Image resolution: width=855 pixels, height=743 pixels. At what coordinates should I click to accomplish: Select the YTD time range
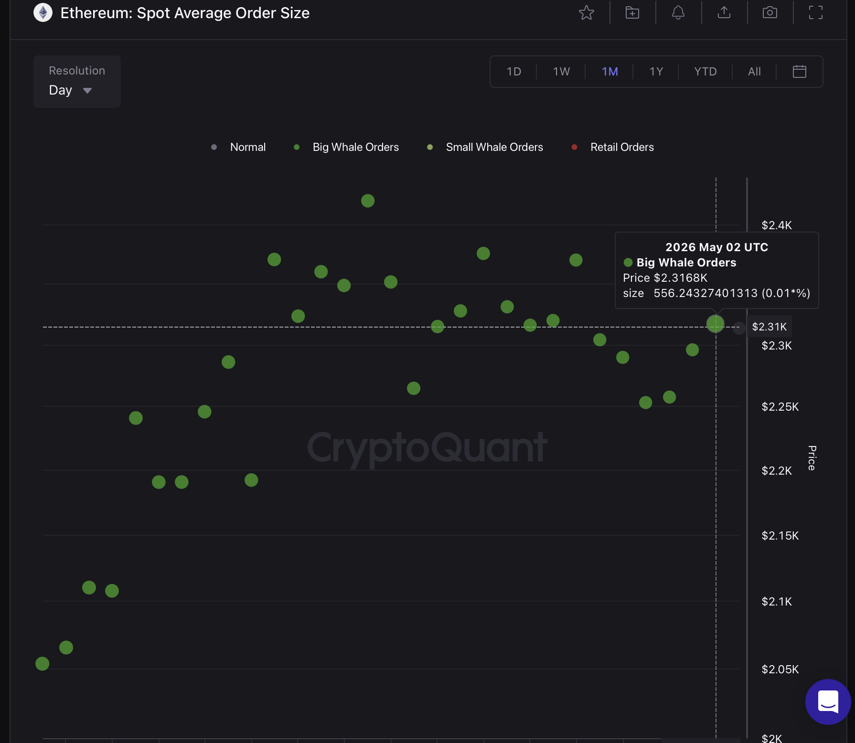coord(705,72)
